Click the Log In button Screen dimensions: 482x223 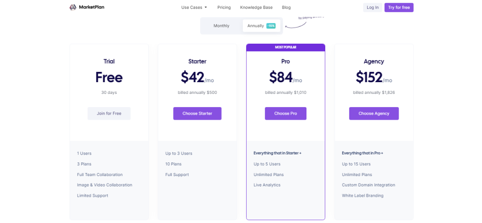click(372, 8)
